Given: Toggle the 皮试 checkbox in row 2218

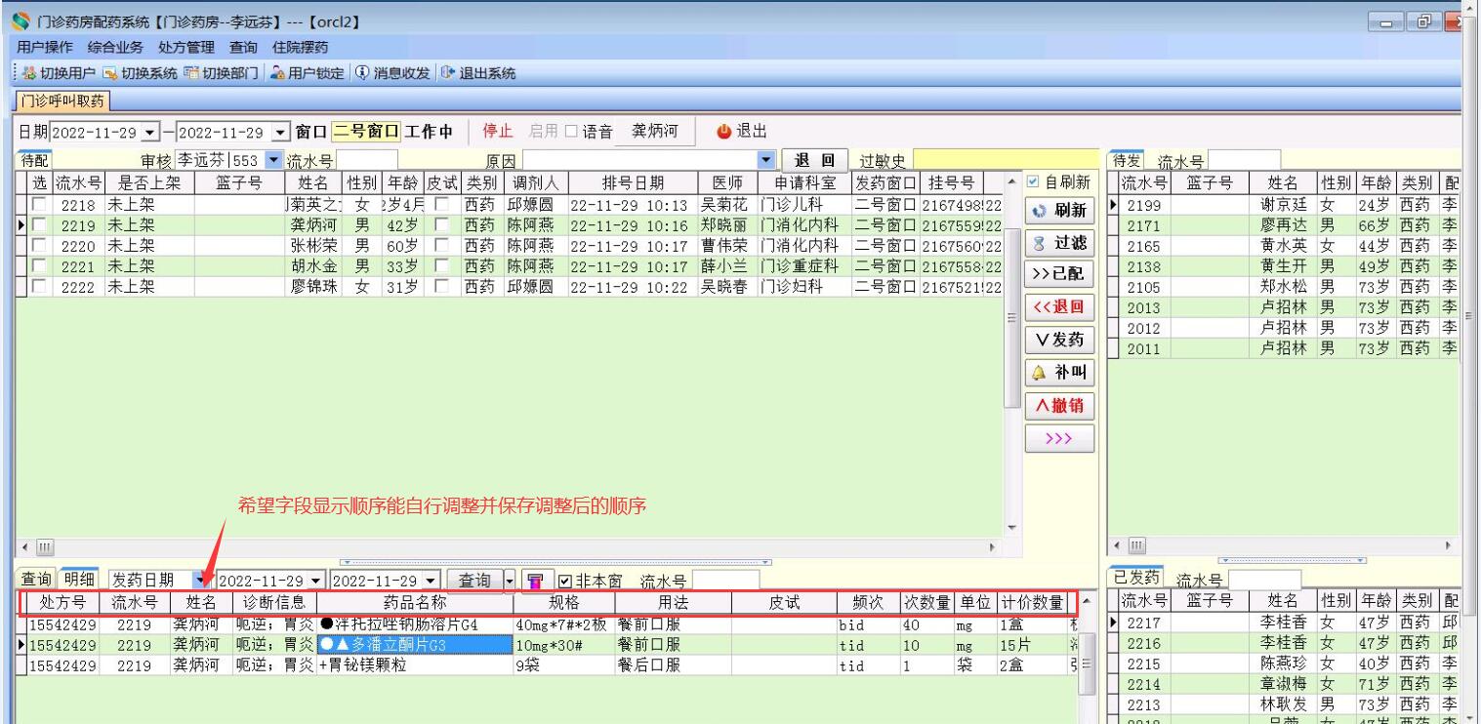Looking at the screenshot, I should coord(440,206).
